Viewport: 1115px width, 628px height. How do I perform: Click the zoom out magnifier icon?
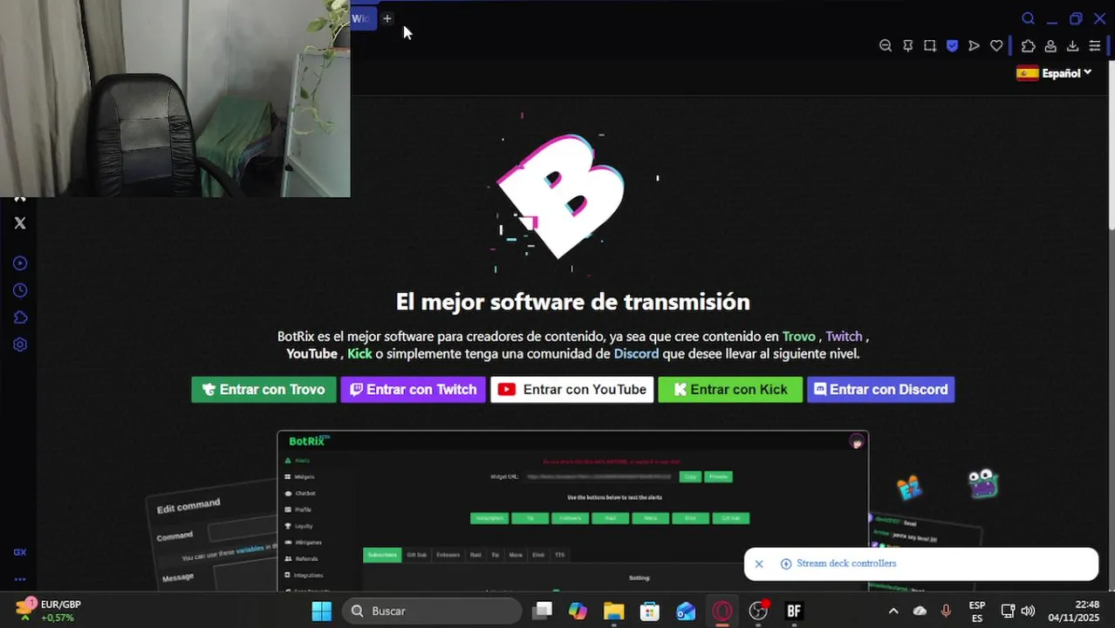(x=886, y=46)
